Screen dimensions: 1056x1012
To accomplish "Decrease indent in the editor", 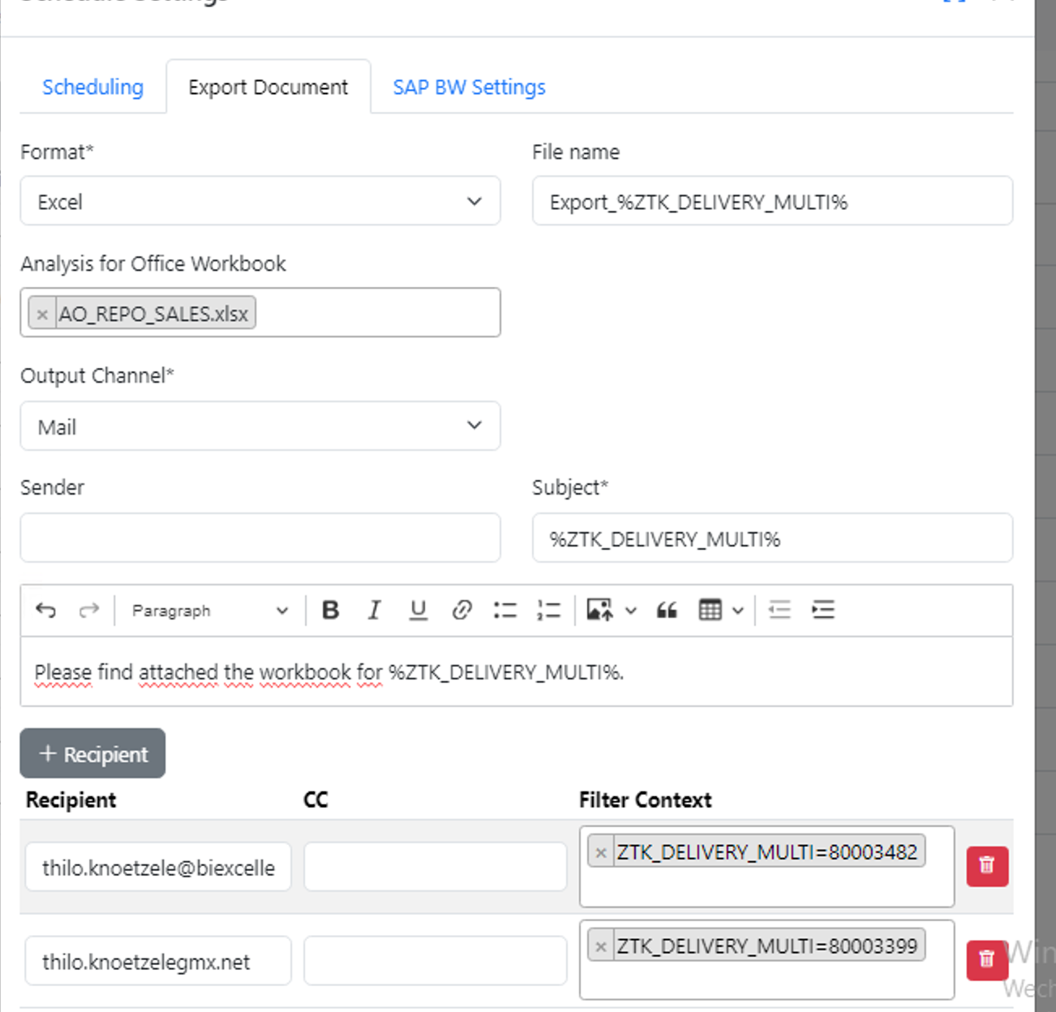I will 779,610.
